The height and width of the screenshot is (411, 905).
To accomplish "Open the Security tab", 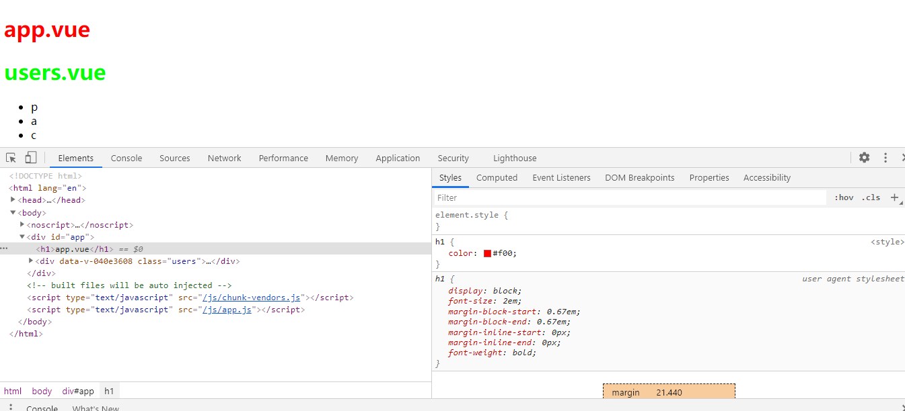I will click(x=453, y=158).
